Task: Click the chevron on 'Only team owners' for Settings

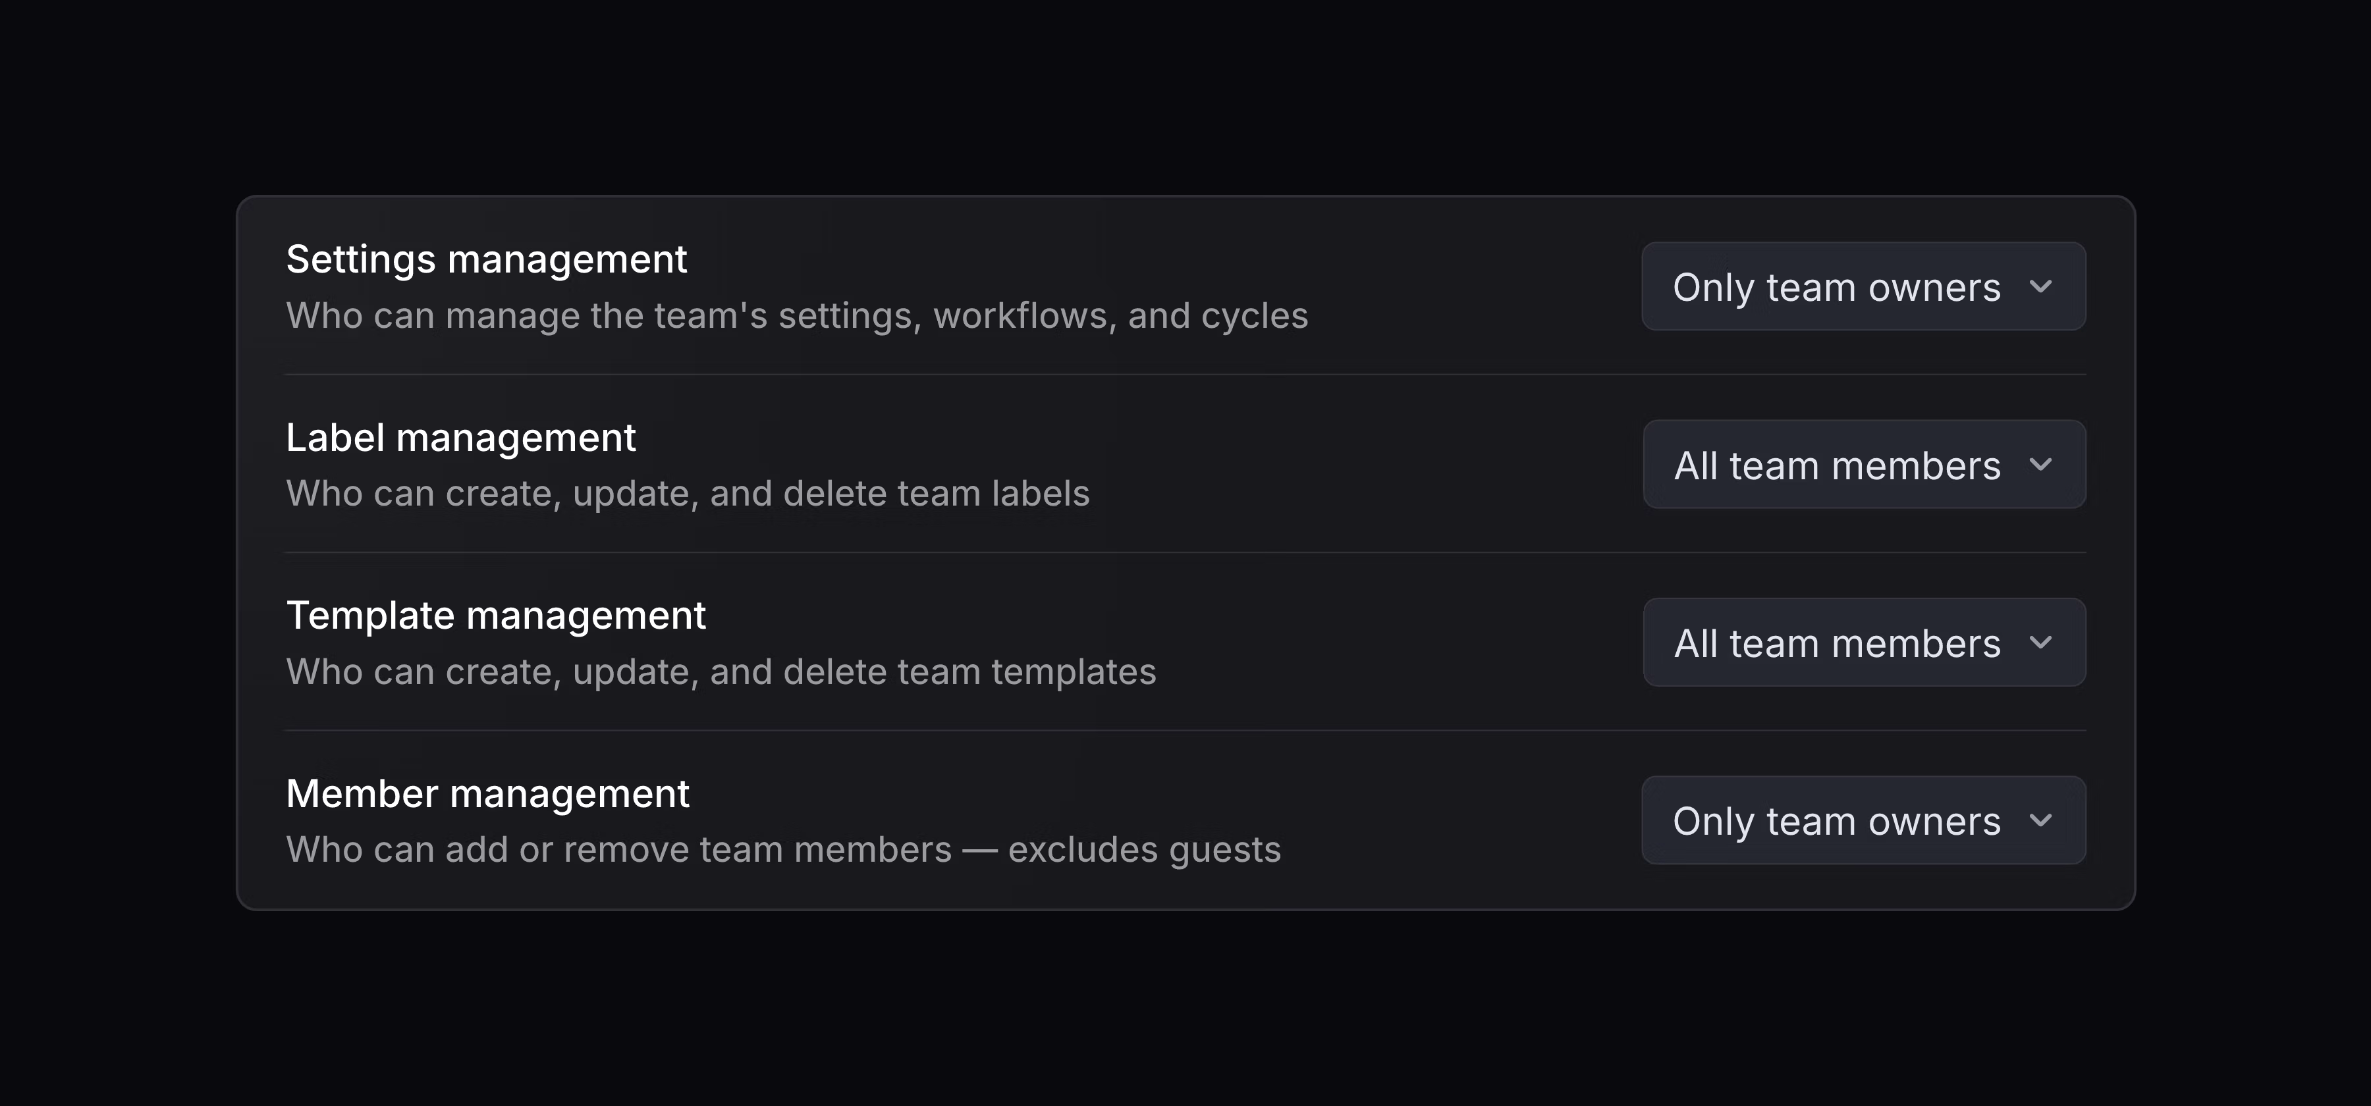Action: 2042,286
